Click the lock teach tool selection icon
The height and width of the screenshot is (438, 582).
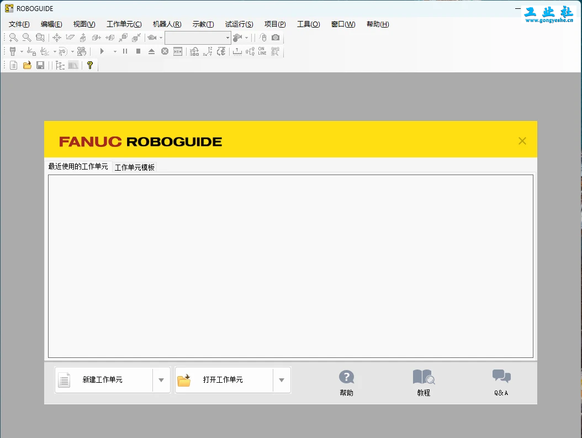click(31, 51)
